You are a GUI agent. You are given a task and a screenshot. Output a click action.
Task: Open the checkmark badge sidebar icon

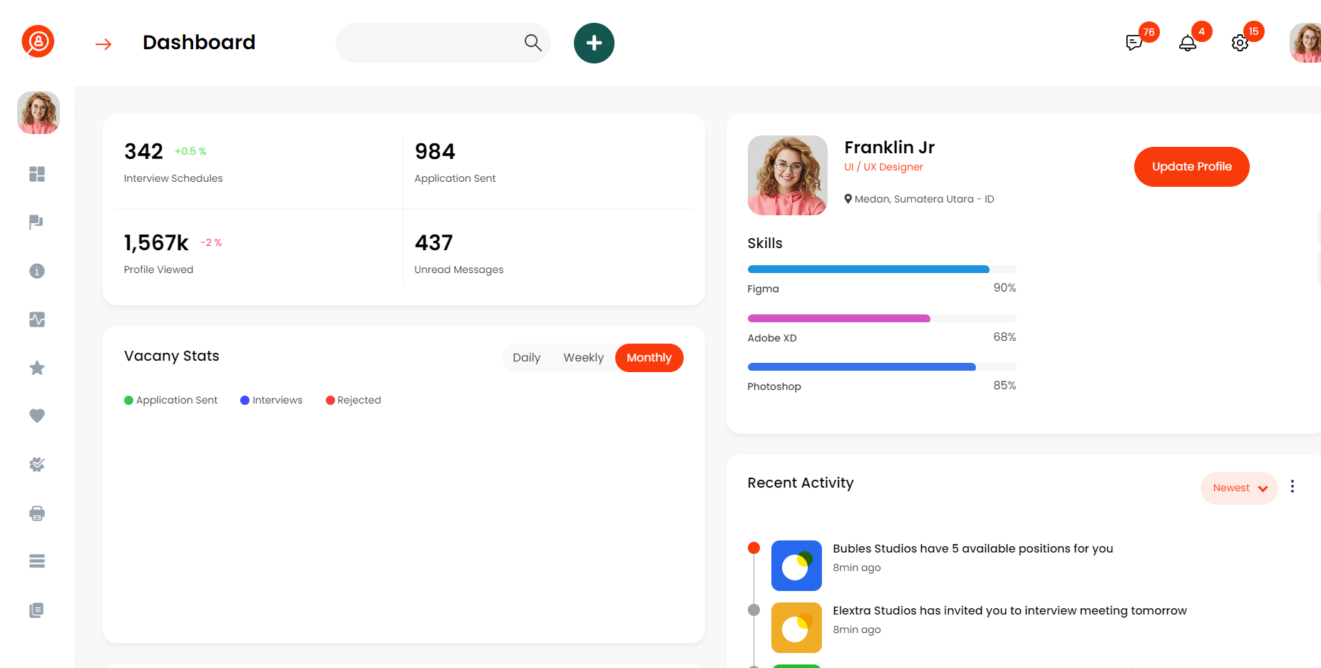37,465
